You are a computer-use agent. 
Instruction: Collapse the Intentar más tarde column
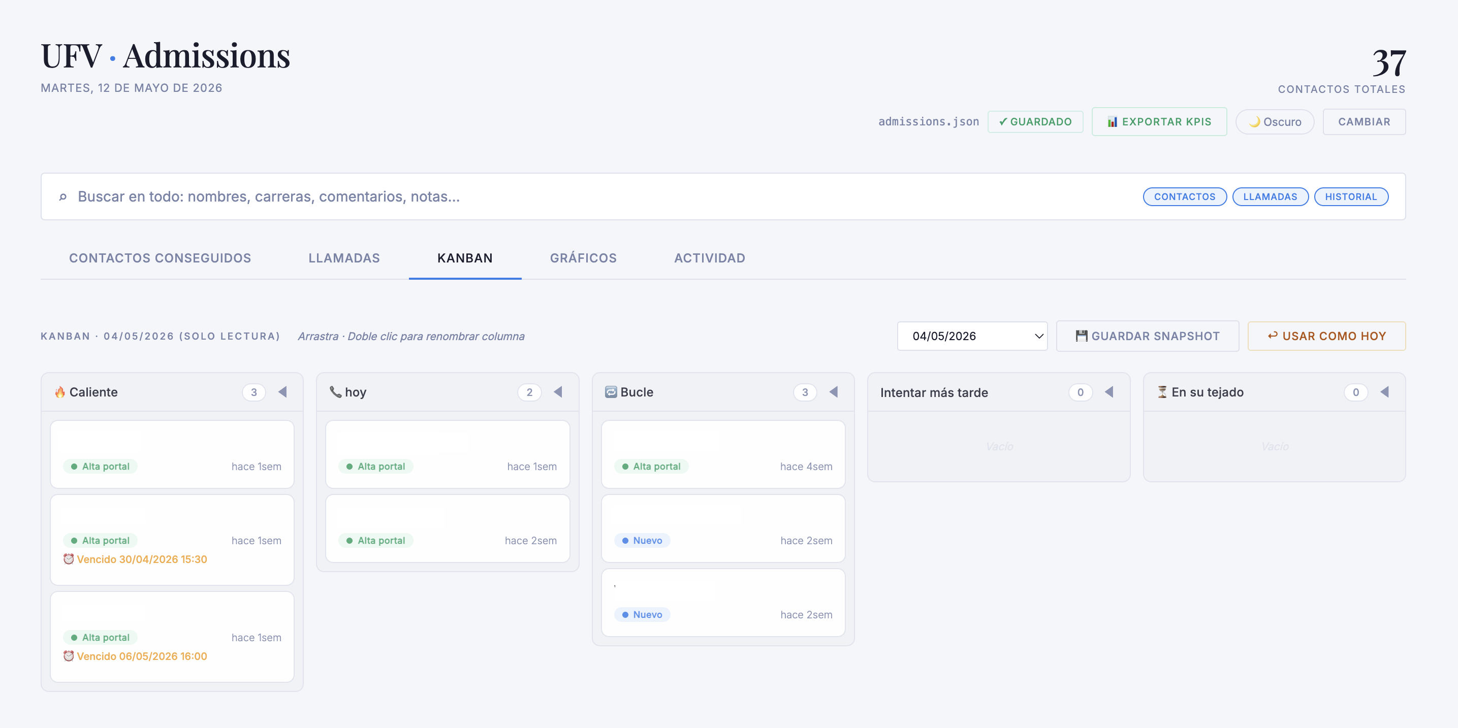[x=1109, y=392]
